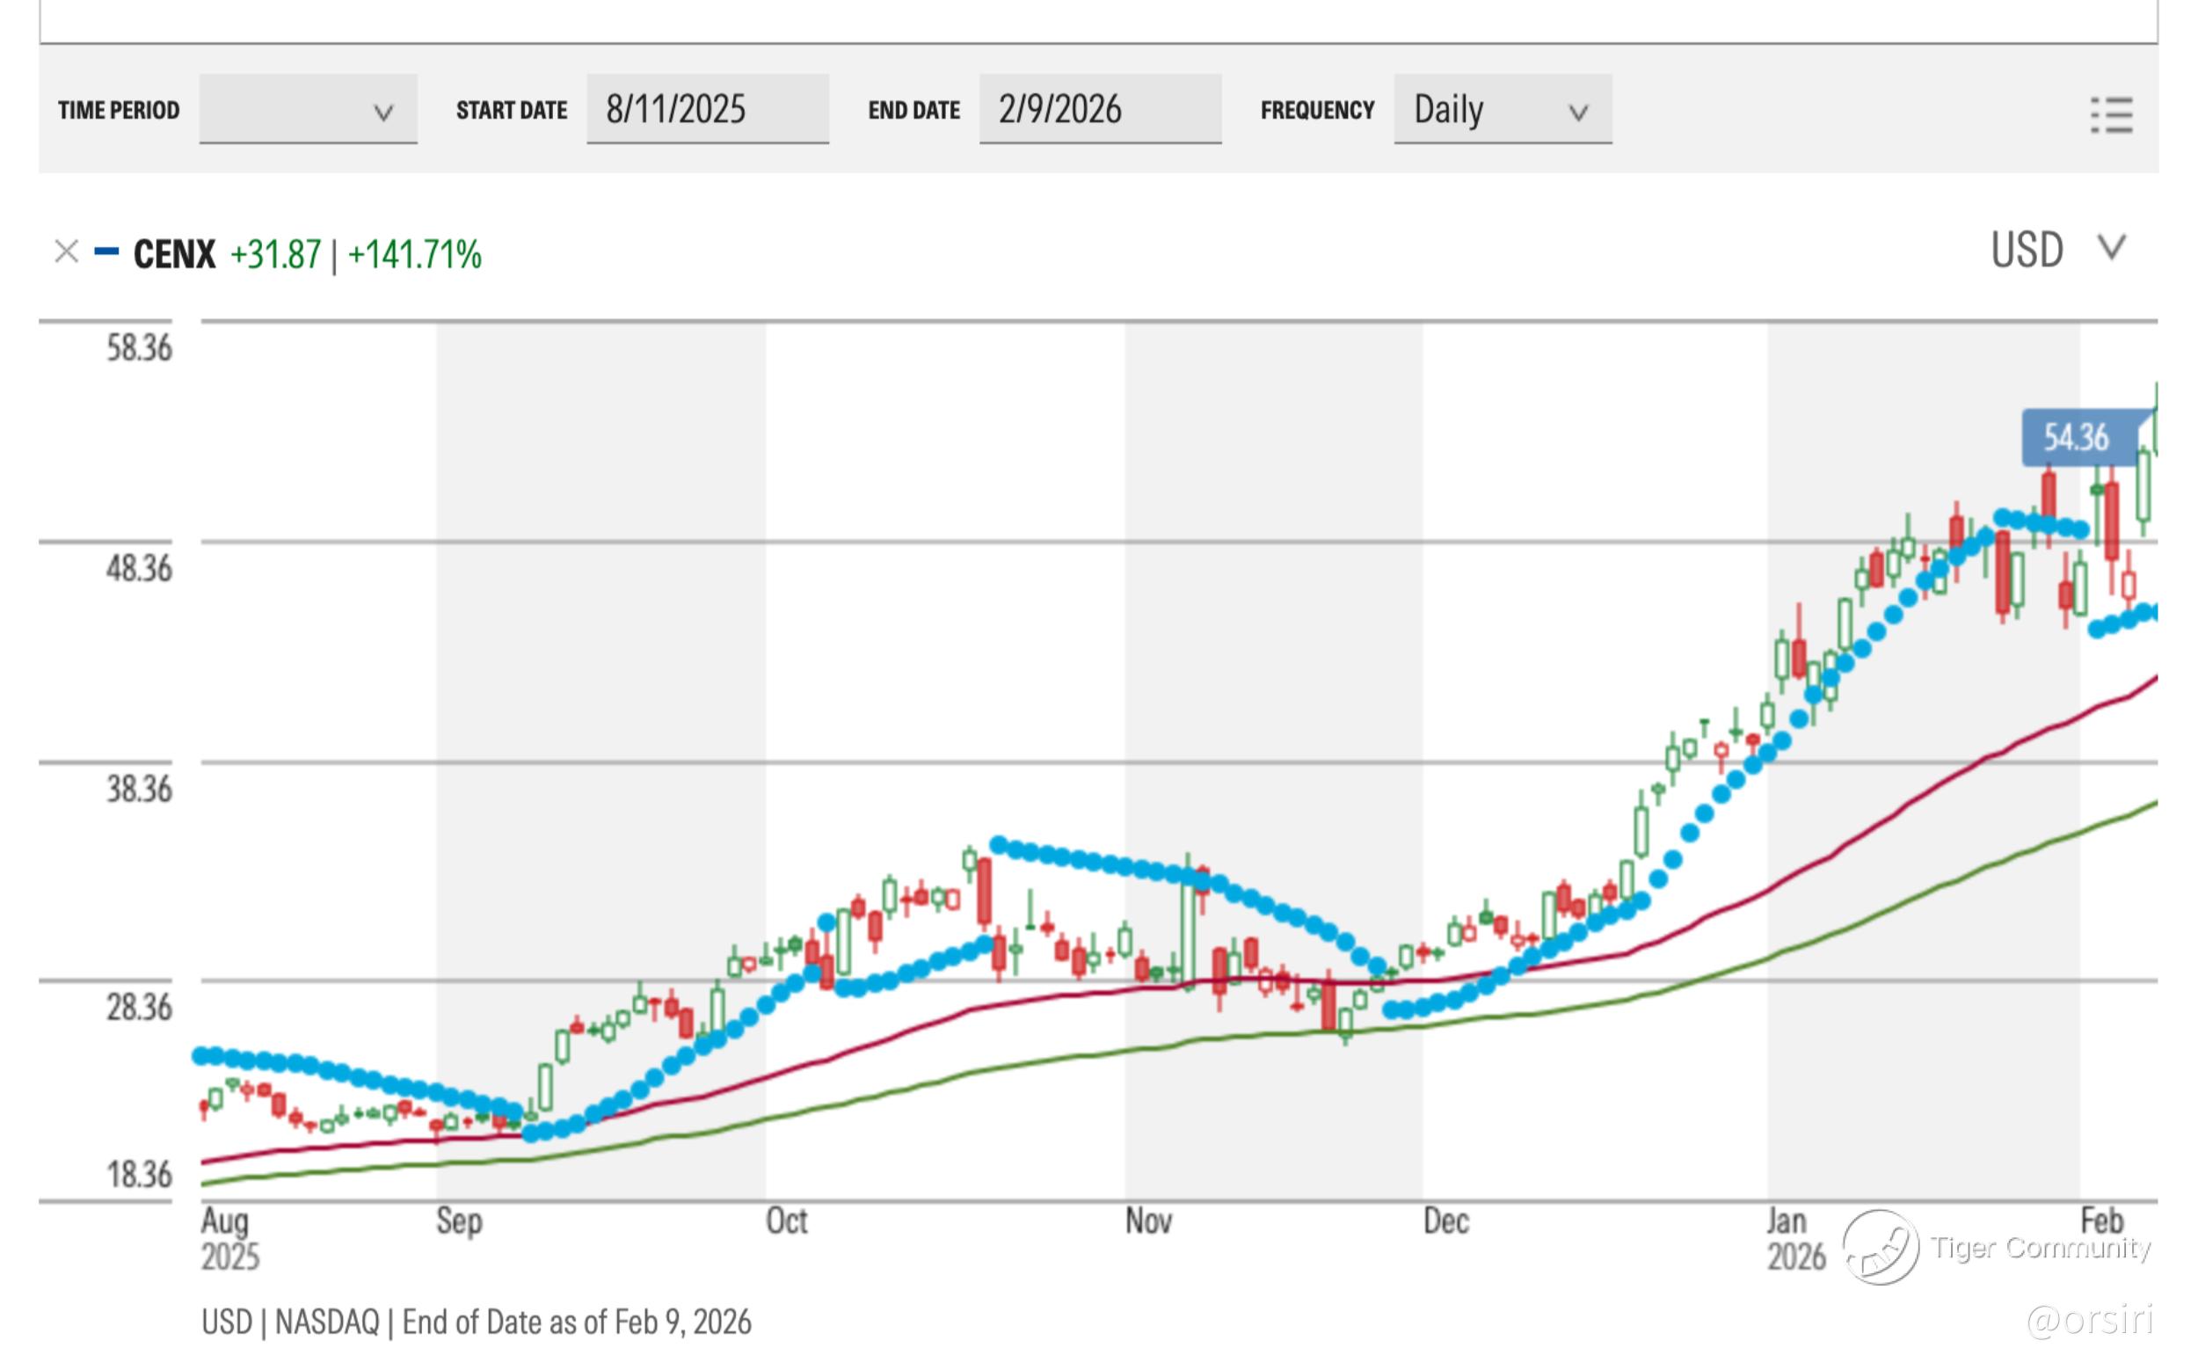Click the Tiger Community logo watermark
2198x1370 pixels.
pos(1881,1248)
